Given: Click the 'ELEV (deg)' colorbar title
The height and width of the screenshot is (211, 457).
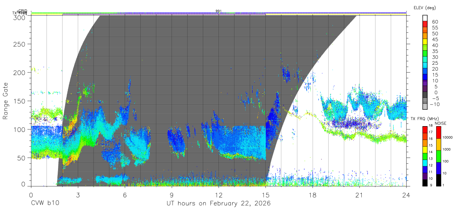Looking at the screenshot, I should coord(425,8).
